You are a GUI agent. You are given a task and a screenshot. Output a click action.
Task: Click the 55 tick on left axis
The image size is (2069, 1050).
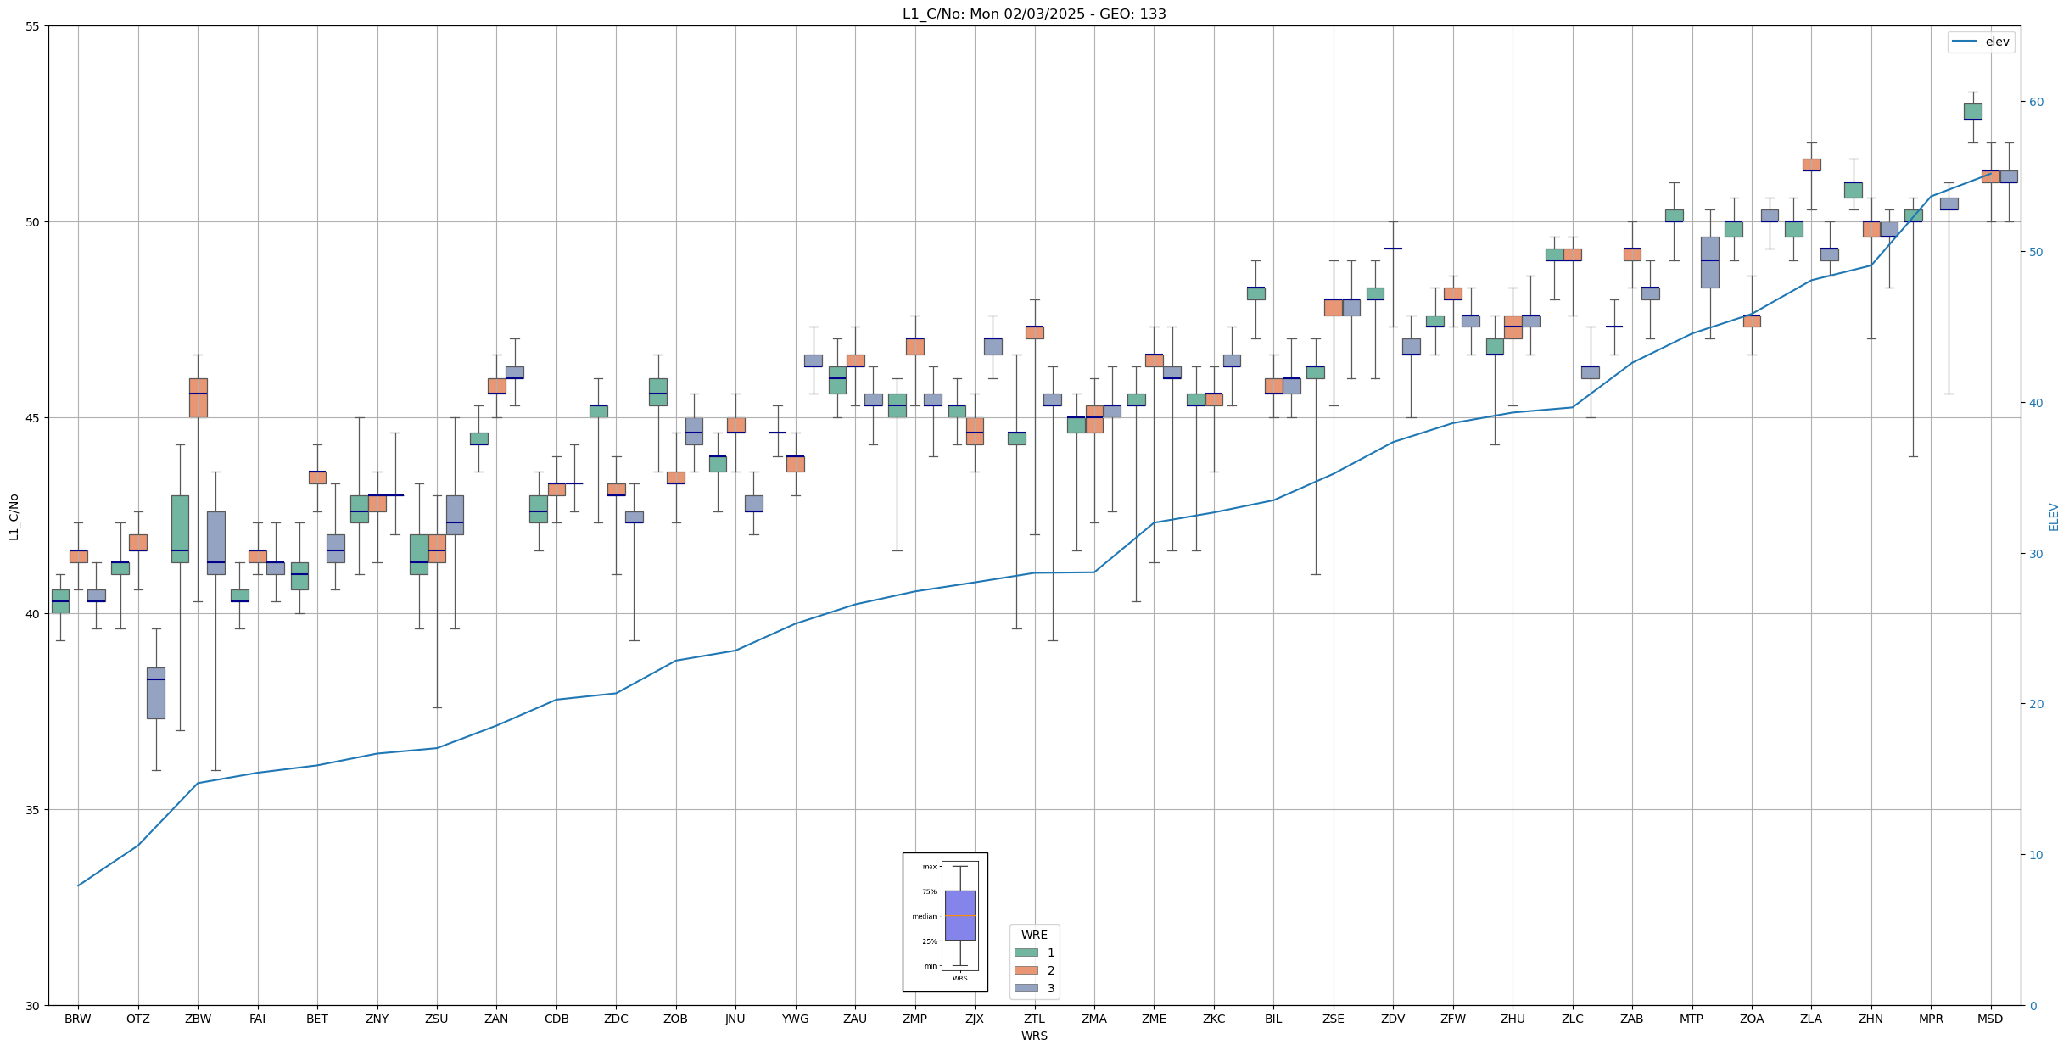pos(32,26)
